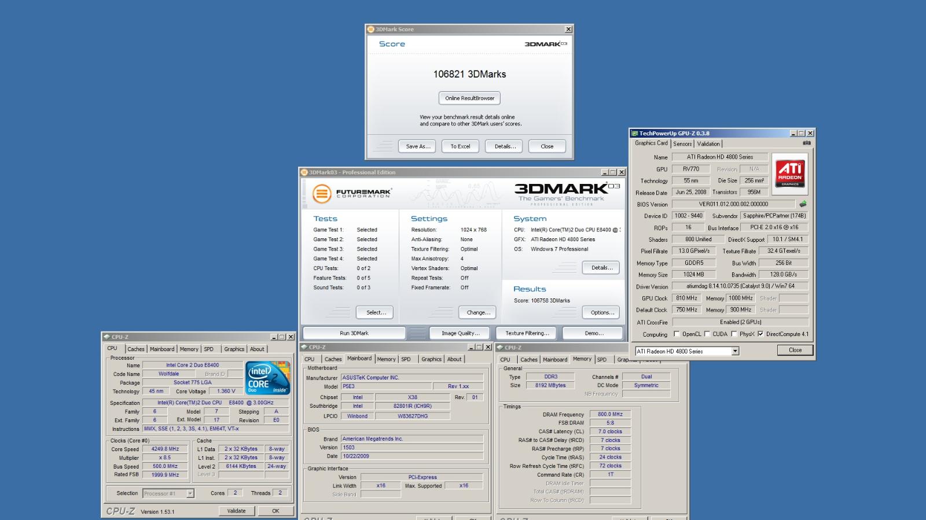Click the Run 3DMark button
The image size is (926, 520).
coord(354,333)
